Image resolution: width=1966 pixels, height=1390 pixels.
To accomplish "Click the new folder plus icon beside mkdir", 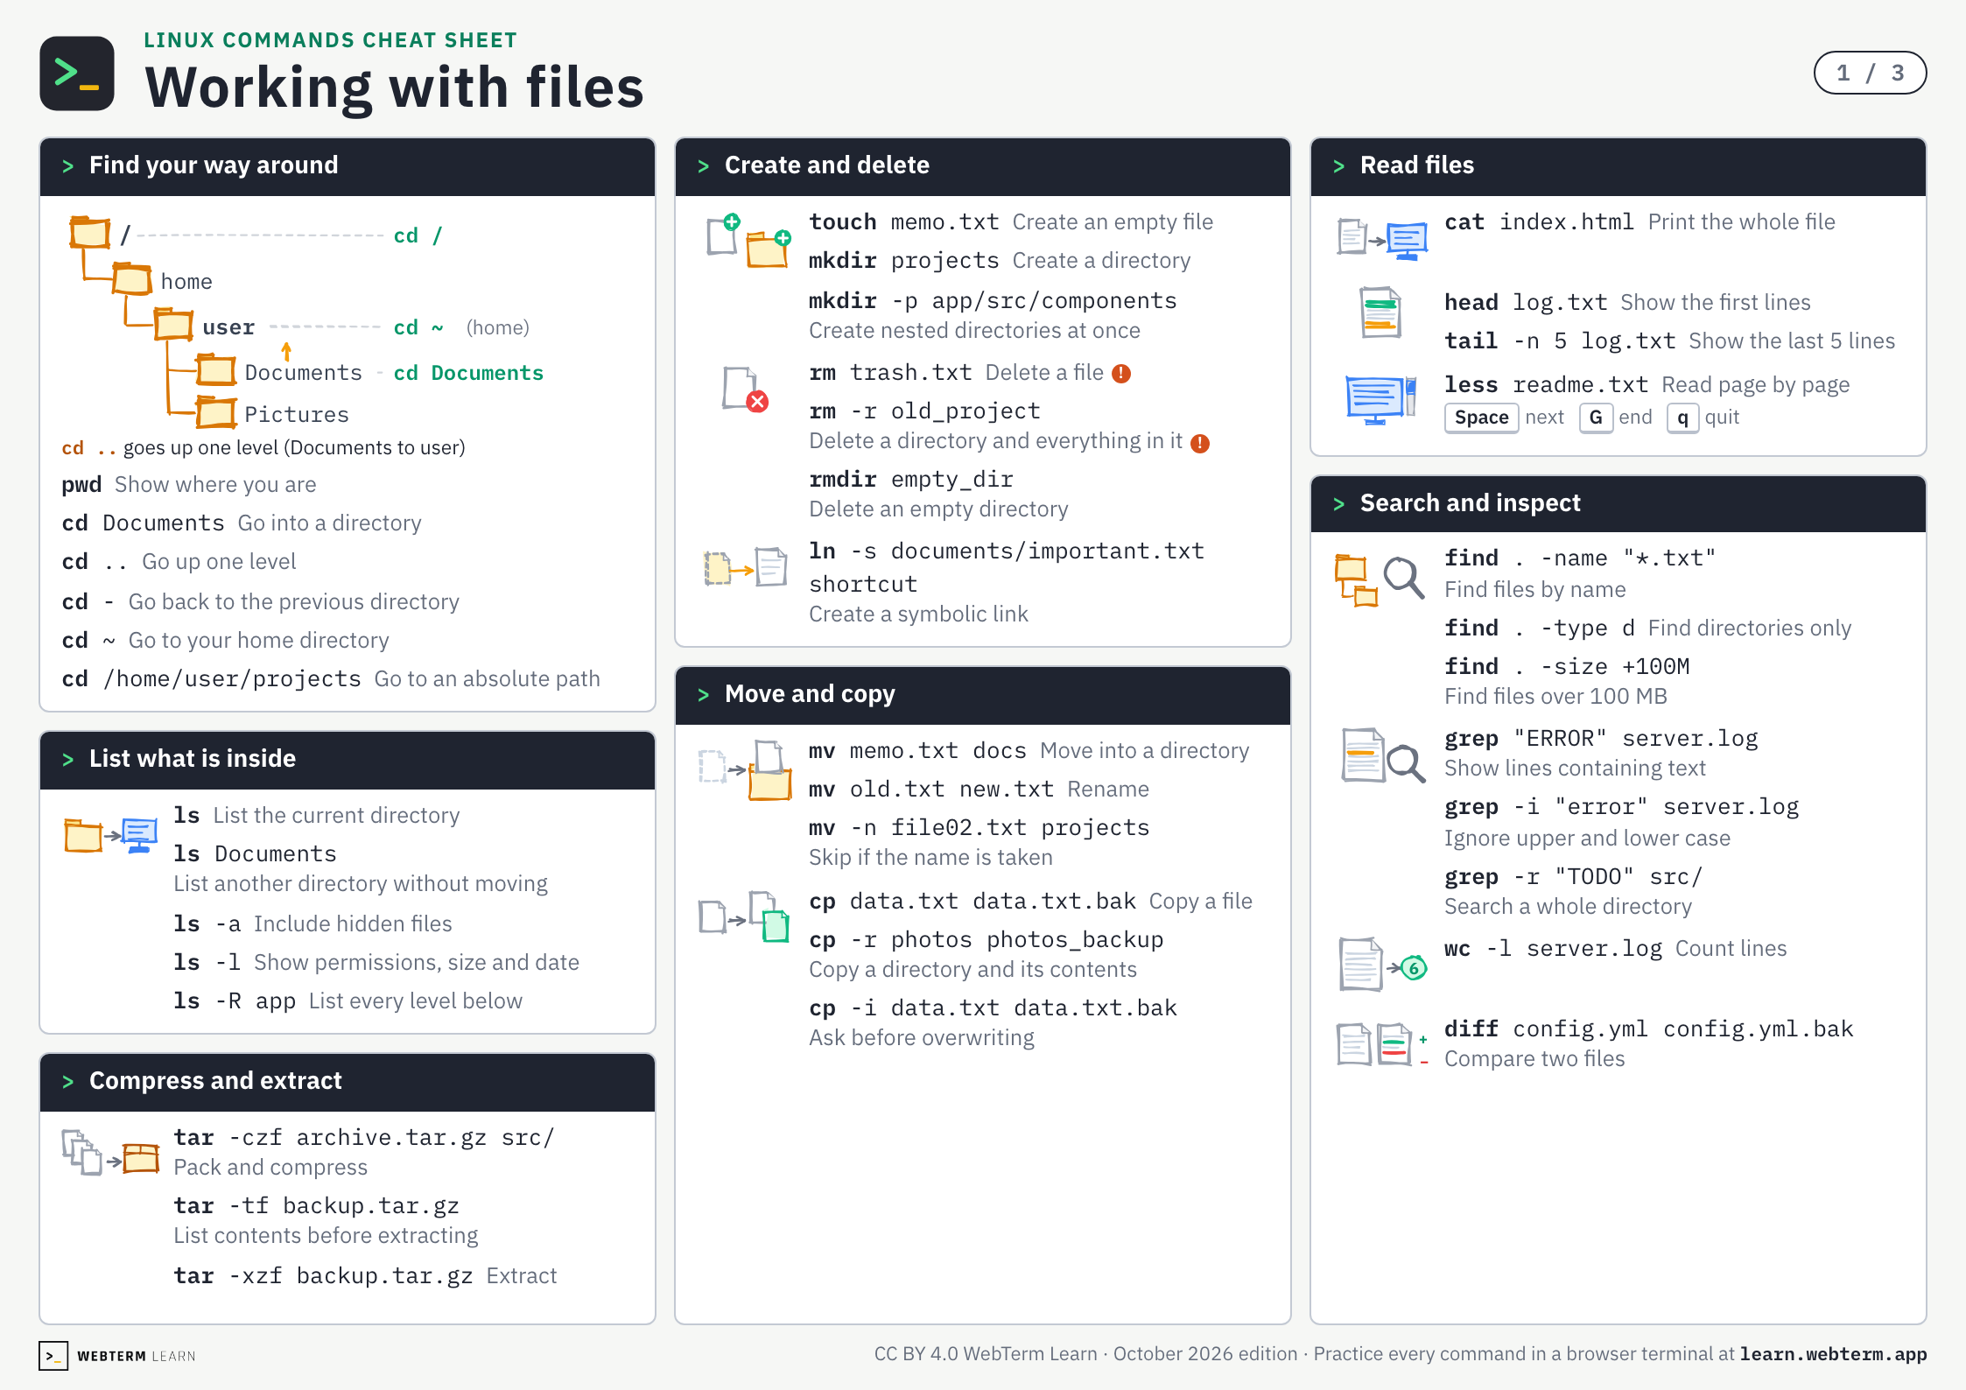I will tap(769, 249).
